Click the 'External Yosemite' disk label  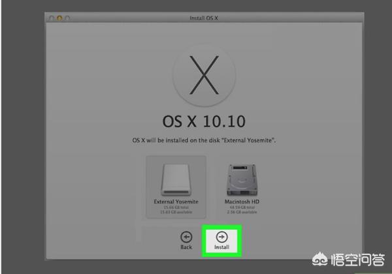pos(176,202)
